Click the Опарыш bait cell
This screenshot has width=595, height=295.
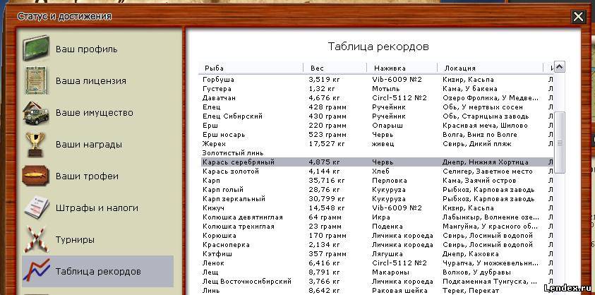(x=387, y=126)
